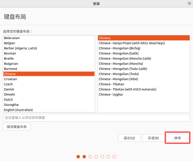The height and width of the screenshot is (162, 193).
Task: Choose Chinese - Mongolian (Todo Galik)
Action: (x=144, y=69)
